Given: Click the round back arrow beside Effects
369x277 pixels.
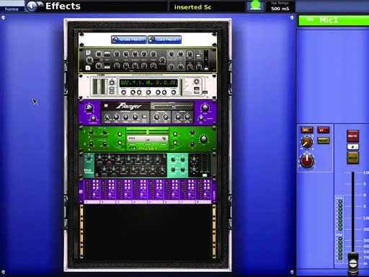Looking at the screenshot, I should pos(32,6).
